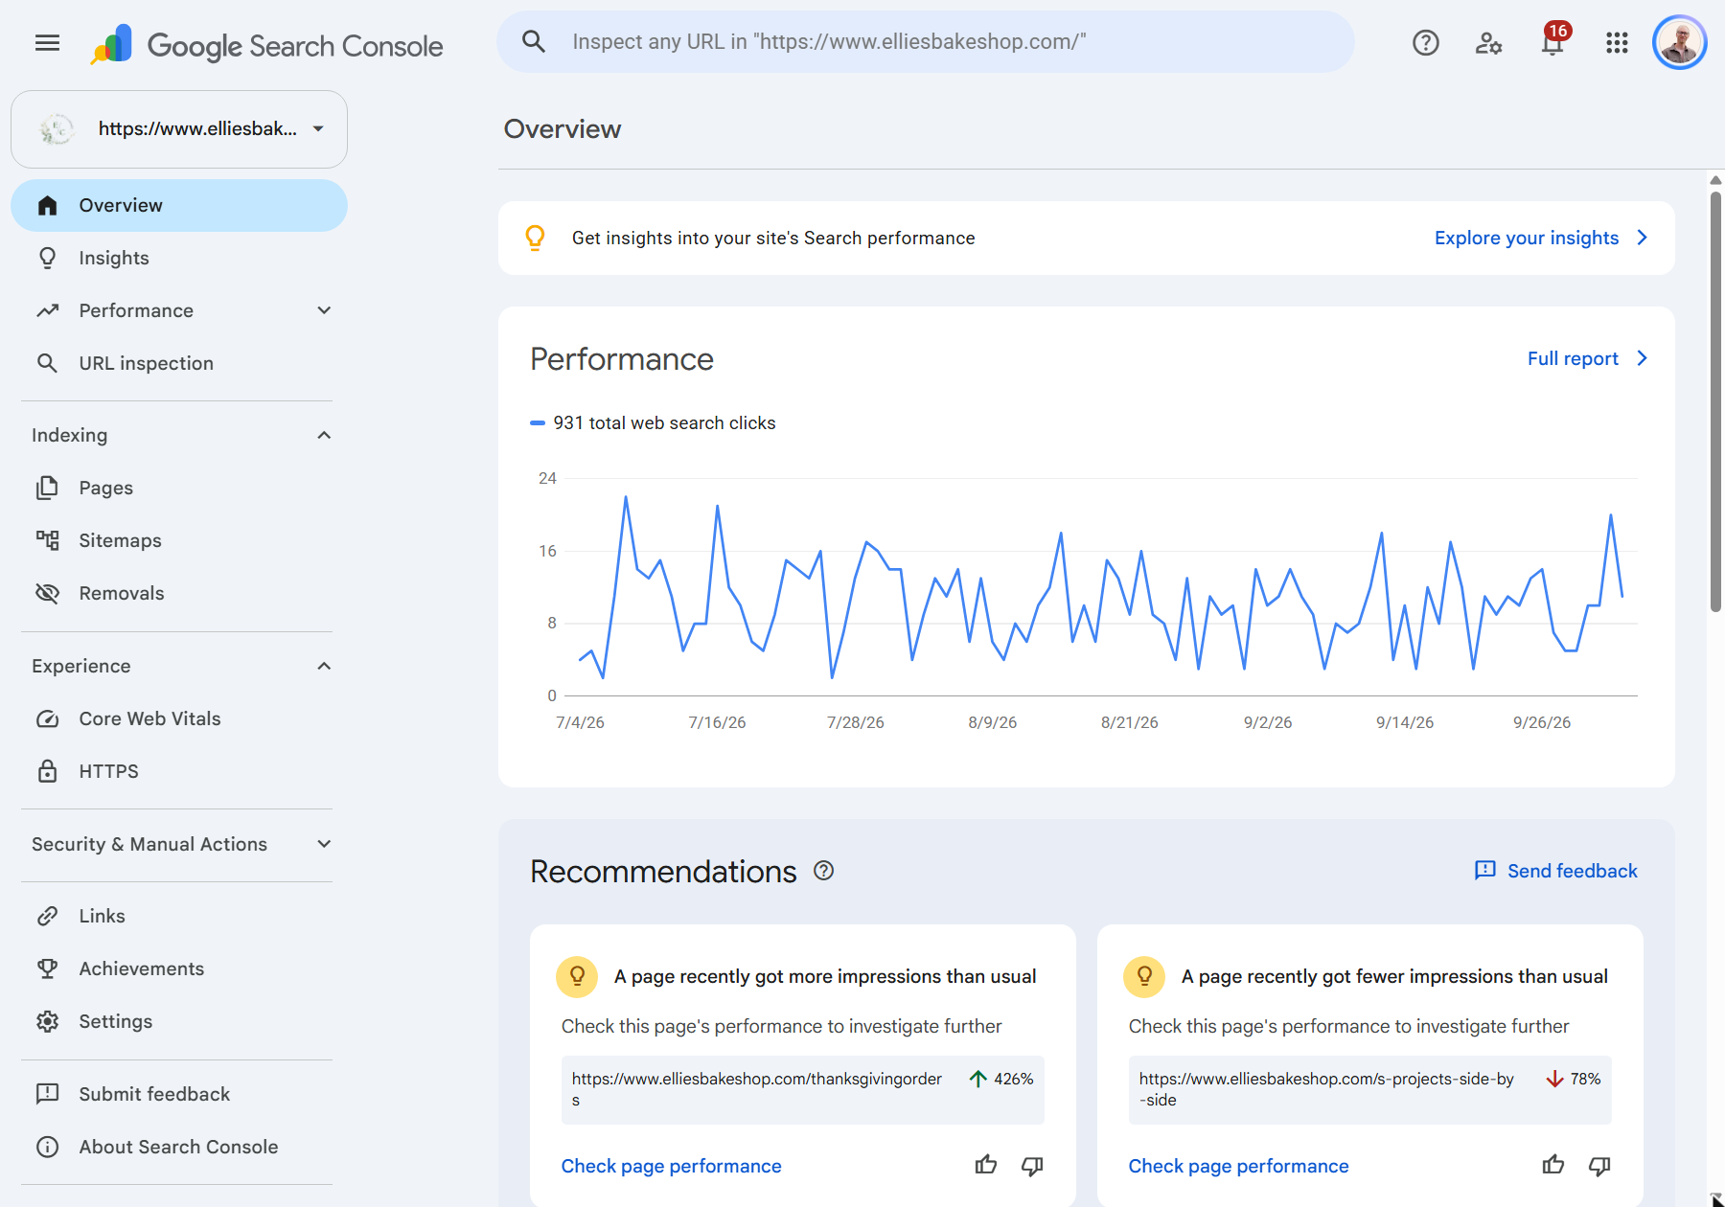Open About Search Console
Viewport: 1725px width, 1207px height.
tap(178, 1147)
